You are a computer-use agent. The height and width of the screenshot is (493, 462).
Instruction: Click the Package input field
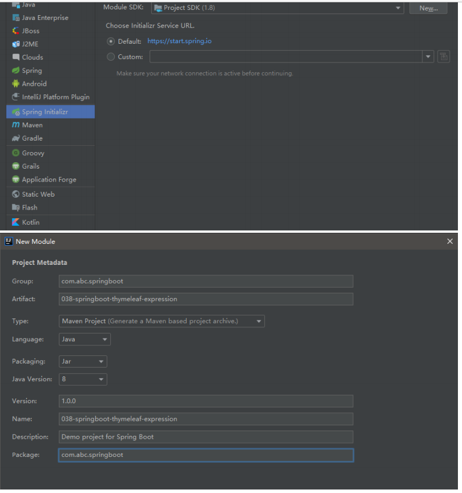pos(206,455)
